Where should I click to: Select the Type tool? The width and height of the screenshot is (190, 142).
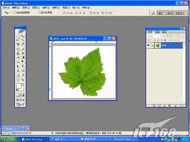23,66
